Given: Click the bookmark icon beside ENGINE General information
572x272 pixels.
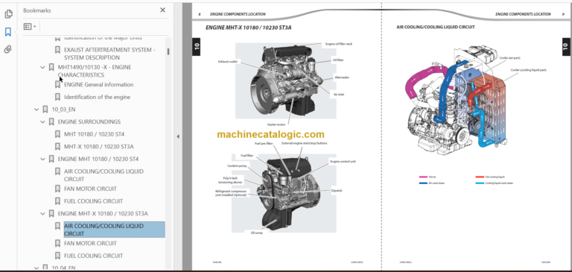Looking at the screenshot, I should 57,85.
